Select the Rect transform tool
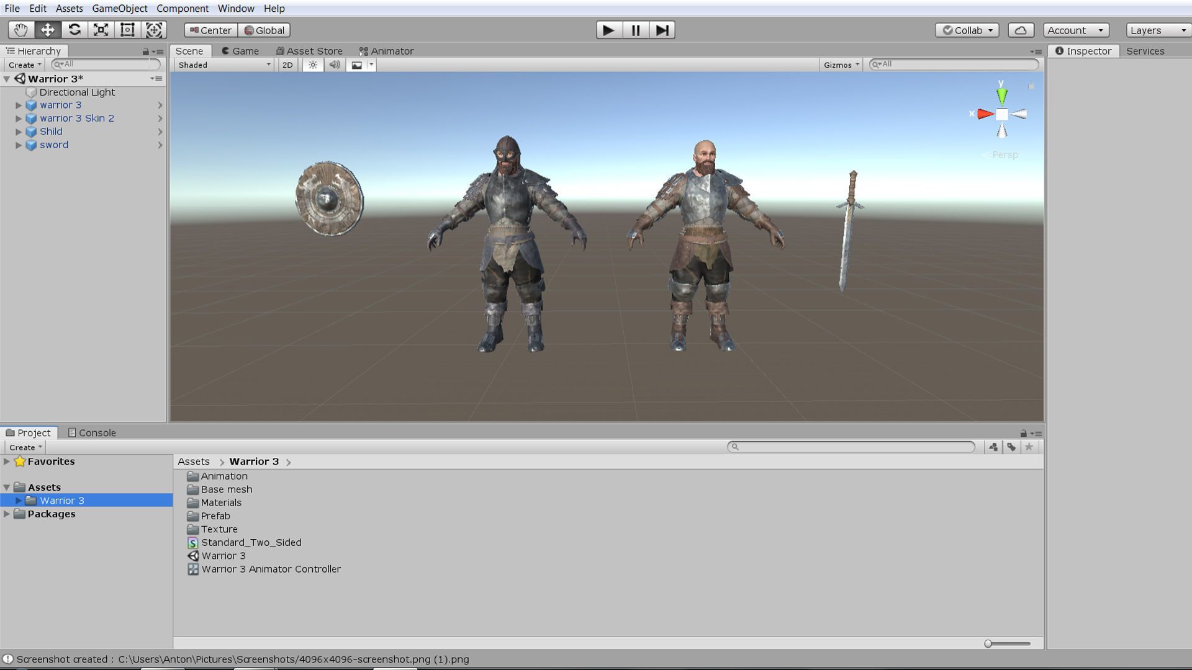This screenshot has height=670, width=1192. pyautogui.click(x=127, y=30)
